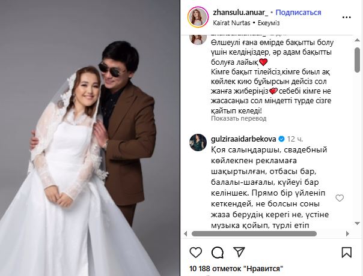Screen dimensions: 363x276
Task: Follow the account via Подписаться
Action: [x=298, y=12]
